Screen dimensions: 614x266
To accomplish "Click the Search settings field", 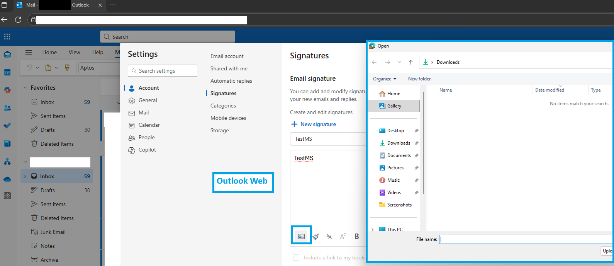I will click(x=163, y=71).
